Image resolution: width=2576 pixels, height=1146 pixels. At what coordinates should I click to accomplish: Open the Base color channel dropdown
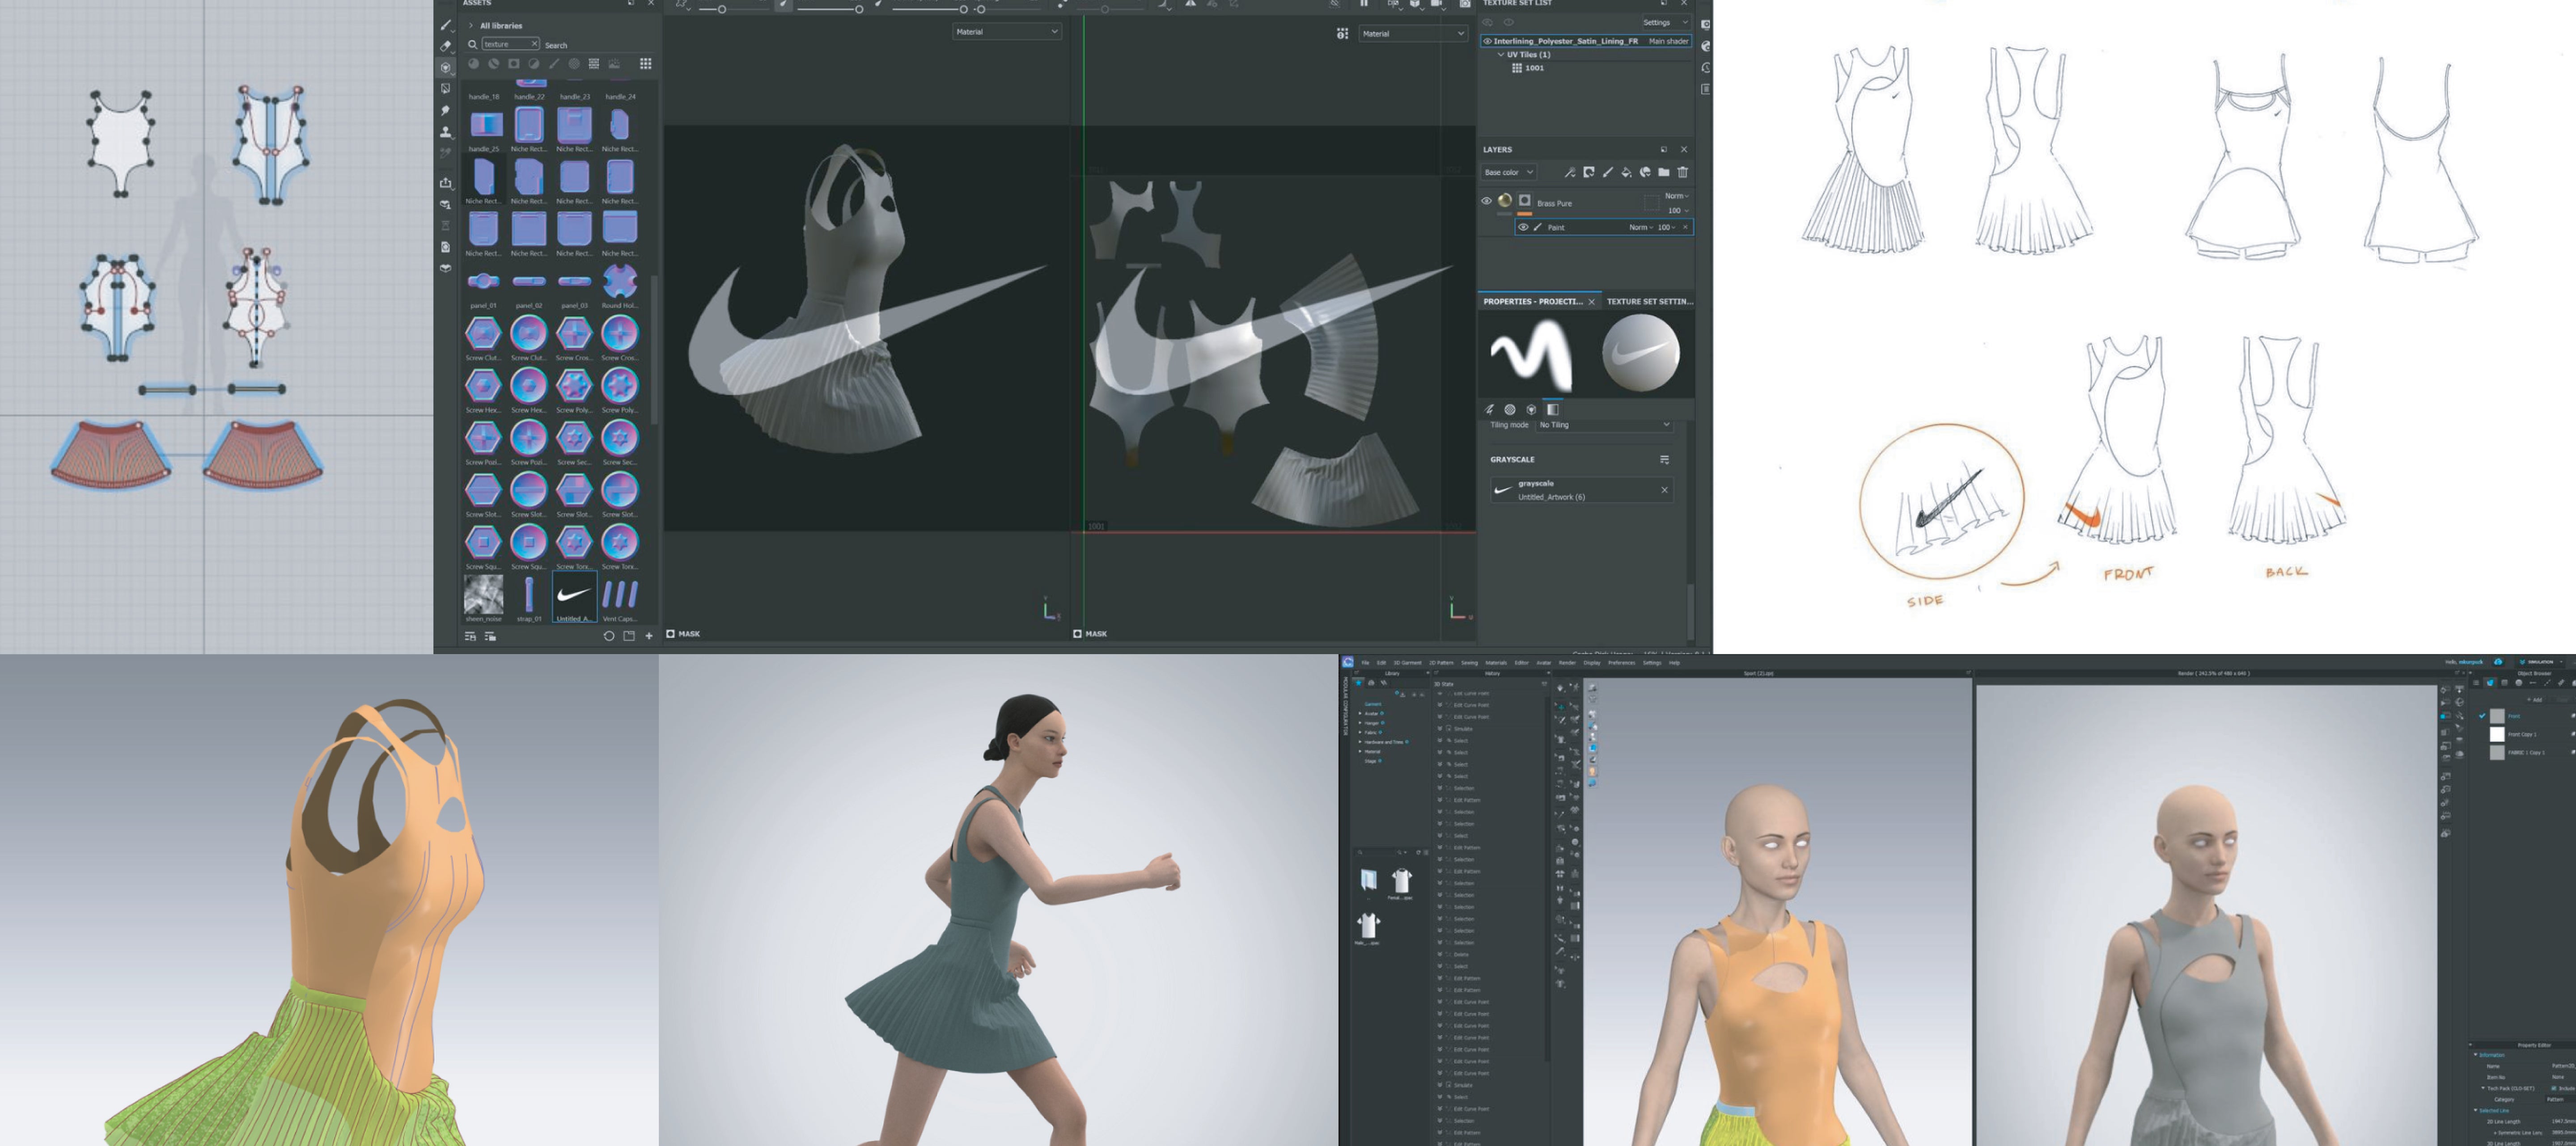click(1508, 173)
